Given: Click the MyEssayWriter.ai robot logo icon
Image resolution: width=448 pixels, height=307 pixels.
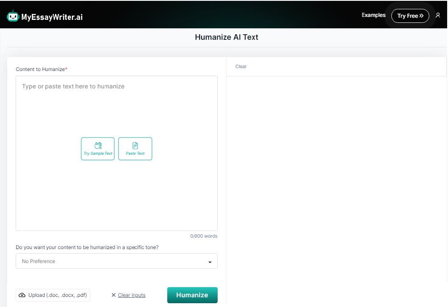Looking at the screenshot, I should coord(13,16).
